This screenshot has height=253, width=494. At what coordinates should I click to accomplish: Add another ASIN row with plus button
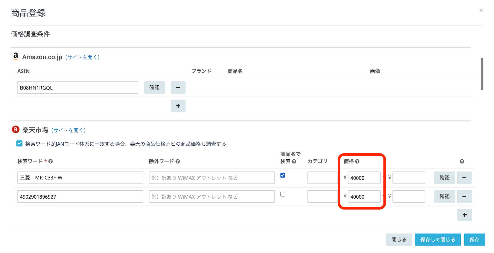178,106
